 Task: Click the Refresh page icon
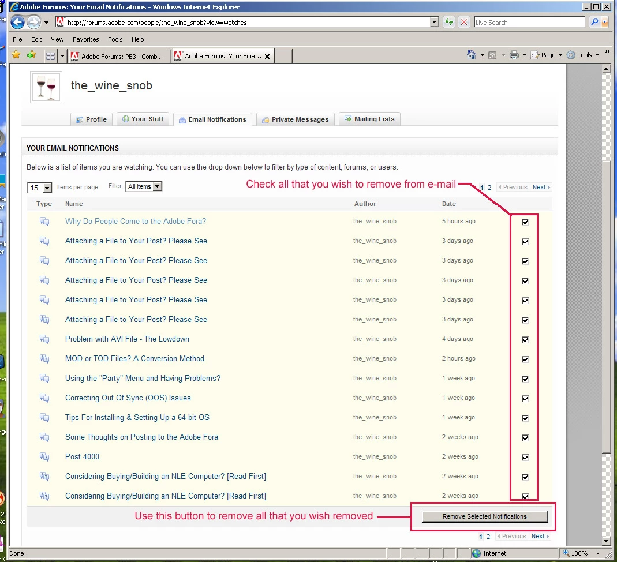pos(448,22)
